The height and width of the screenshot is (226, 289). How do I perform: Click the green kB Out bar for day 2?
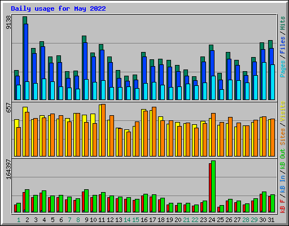click(27, 201)
